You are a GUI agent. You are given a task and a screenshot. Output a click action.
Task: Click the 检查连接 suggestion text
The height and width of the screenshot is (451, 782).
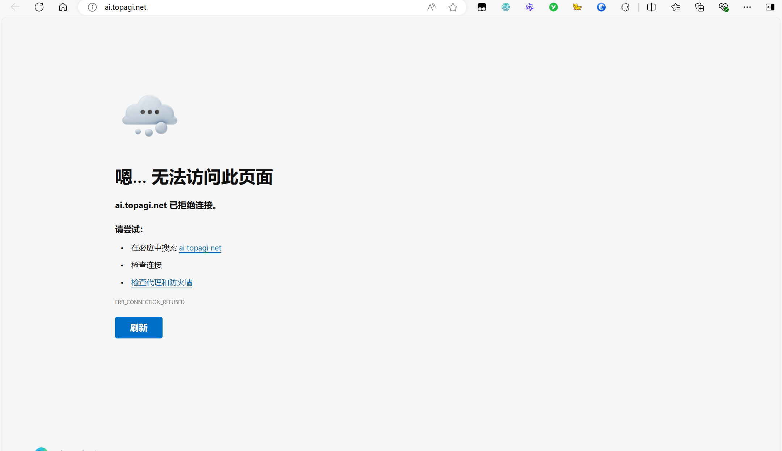tap(146, 265)
